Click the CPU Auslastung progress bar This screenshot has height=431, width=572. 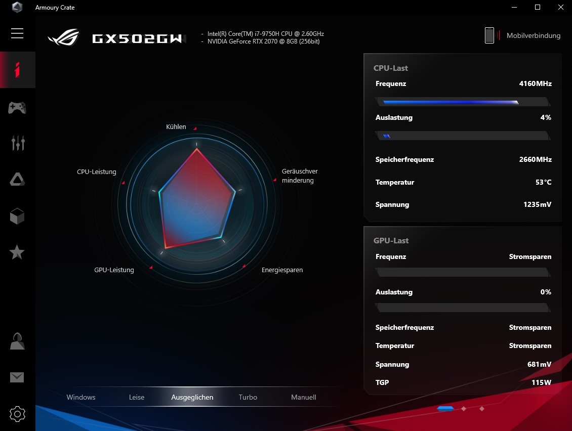coord(463,136)
